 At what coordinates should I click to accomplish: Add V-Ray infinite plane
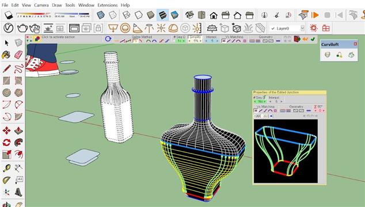(x=212, y=28)
